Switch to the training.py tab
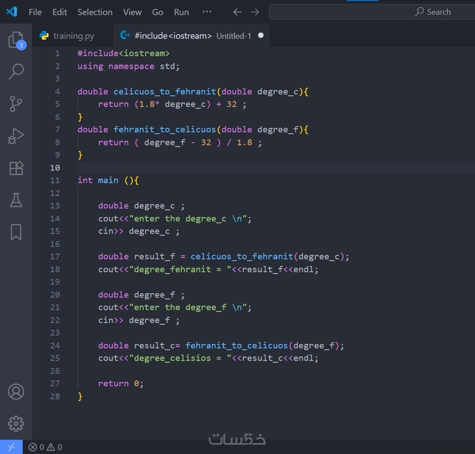The image size is (475, 454). (73, 36)
